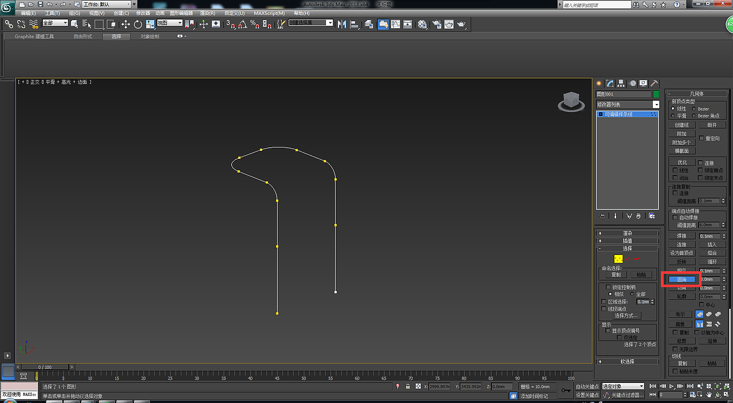
Task: Select the Vertex sub-object level icon
Action: (x=618, y=259)
